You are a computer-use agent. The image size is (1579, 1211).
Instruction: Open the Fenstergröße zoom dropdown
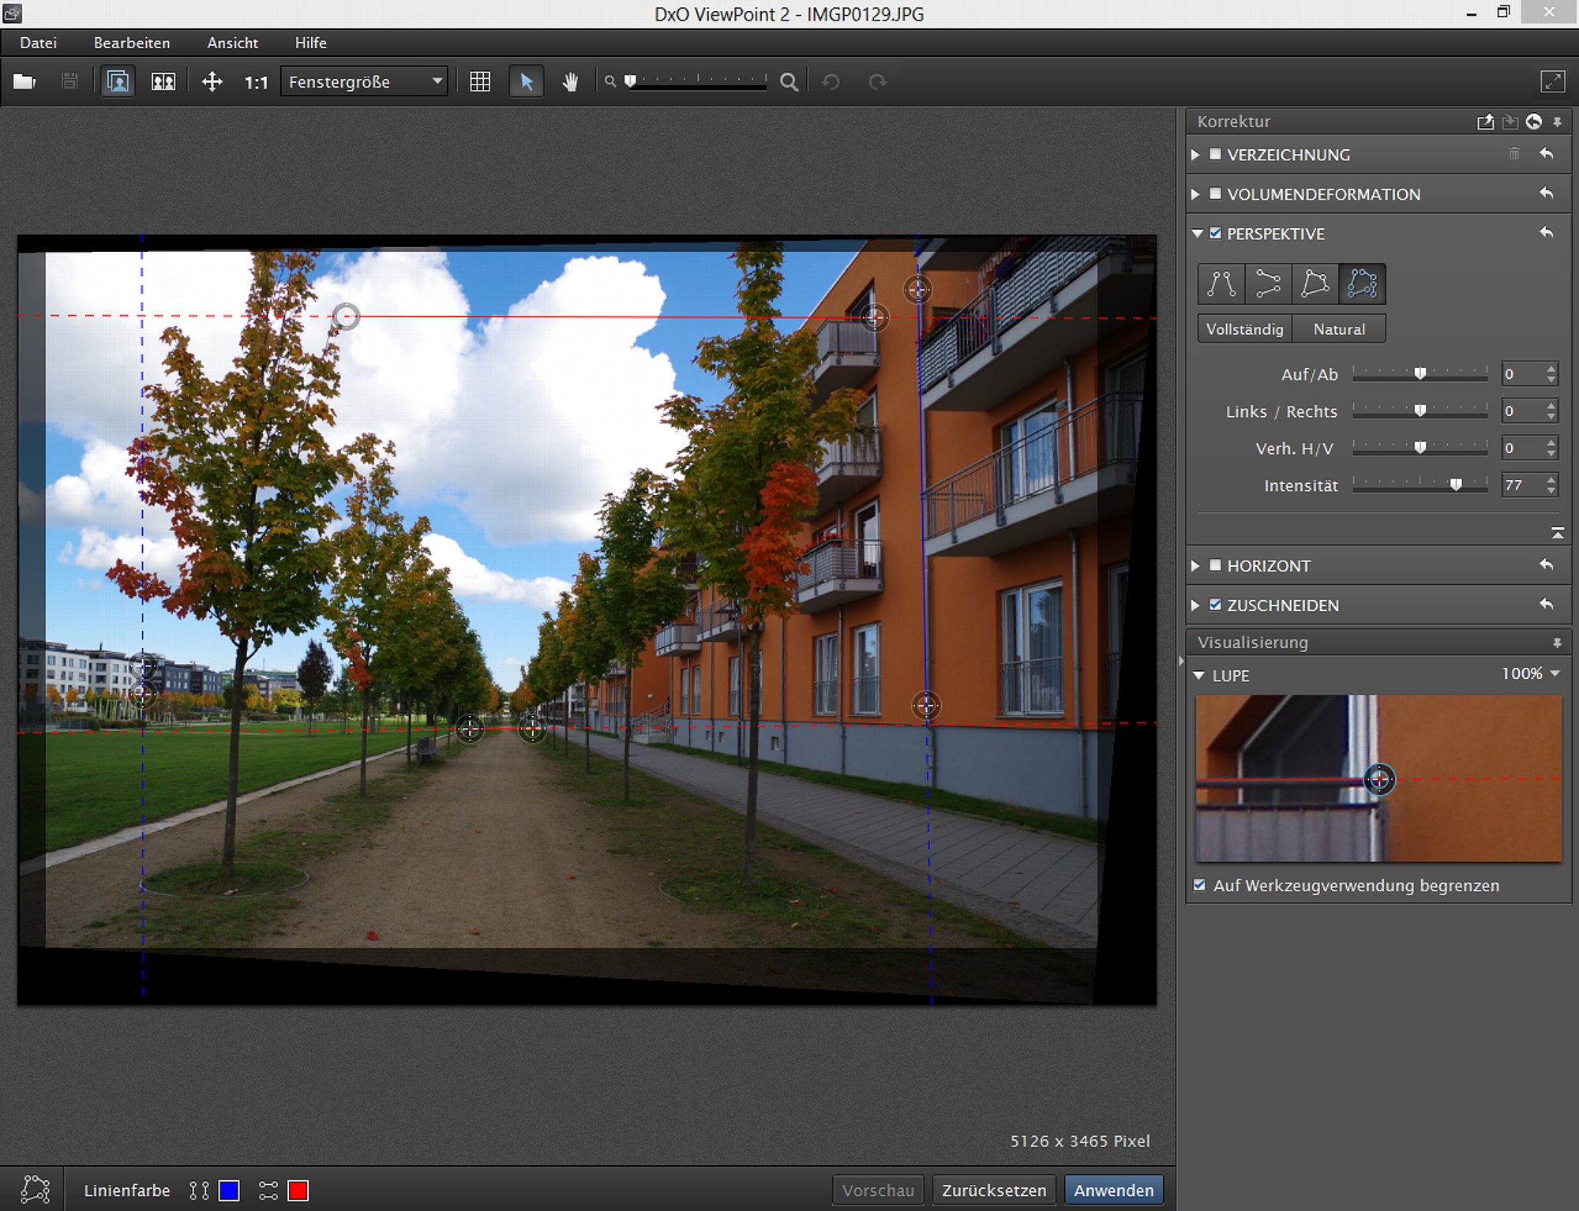tap(364, 81)
